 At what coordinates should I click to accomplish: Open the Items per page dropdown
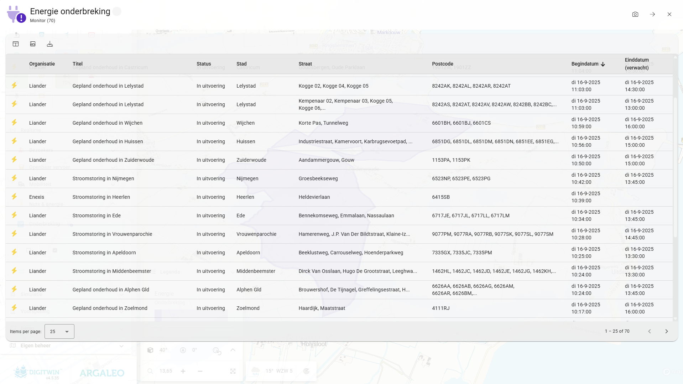tap(59, 331)
